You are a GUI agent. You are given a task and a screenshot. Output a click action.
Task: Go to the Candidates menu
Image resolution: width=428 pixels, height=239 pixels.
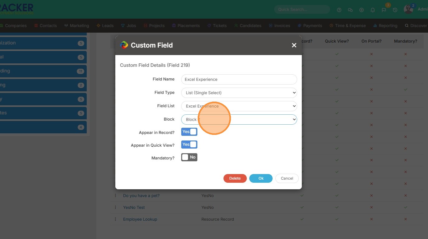coord(248,25)
